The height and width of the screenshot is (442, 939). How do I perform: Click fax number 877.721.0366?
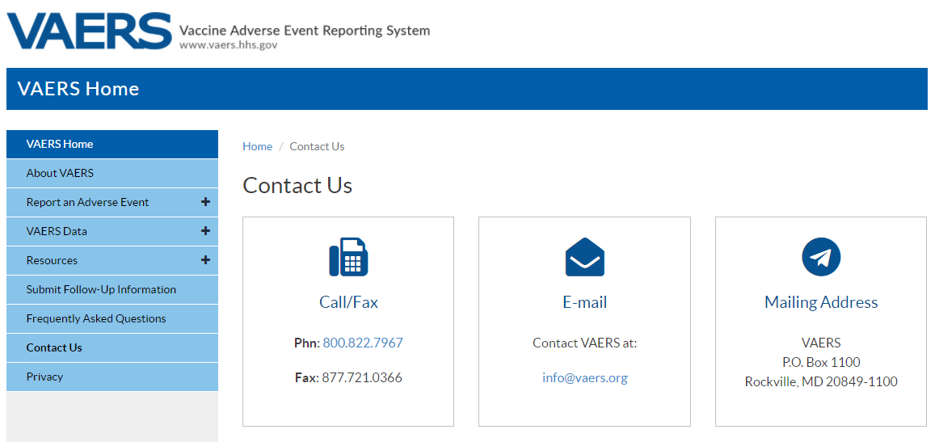pos(362,378)
